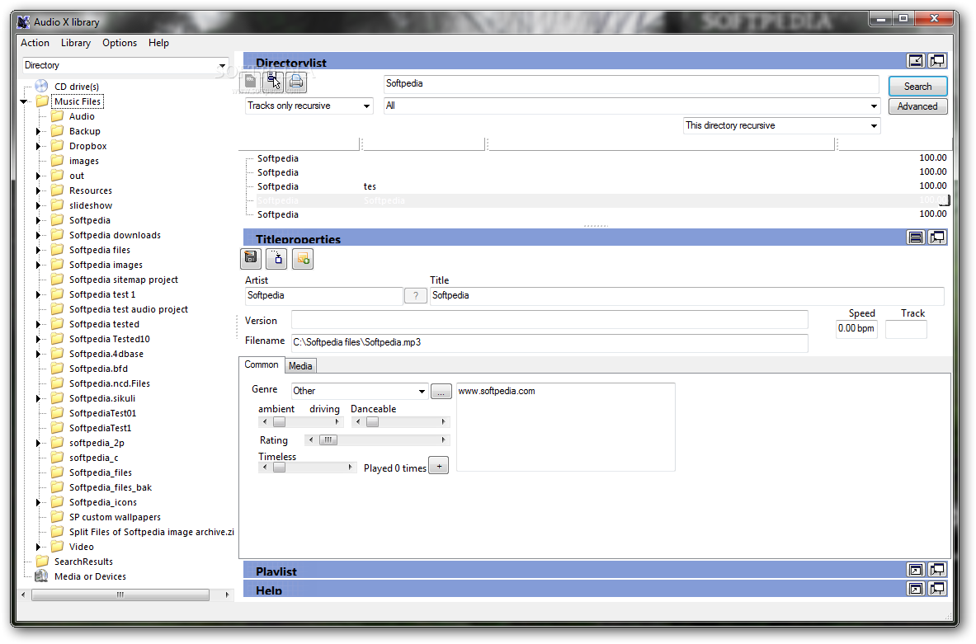The height and width of the screenshot is (644, 976).
Task: Switch to the Common tab
Action: click(262, 364)
